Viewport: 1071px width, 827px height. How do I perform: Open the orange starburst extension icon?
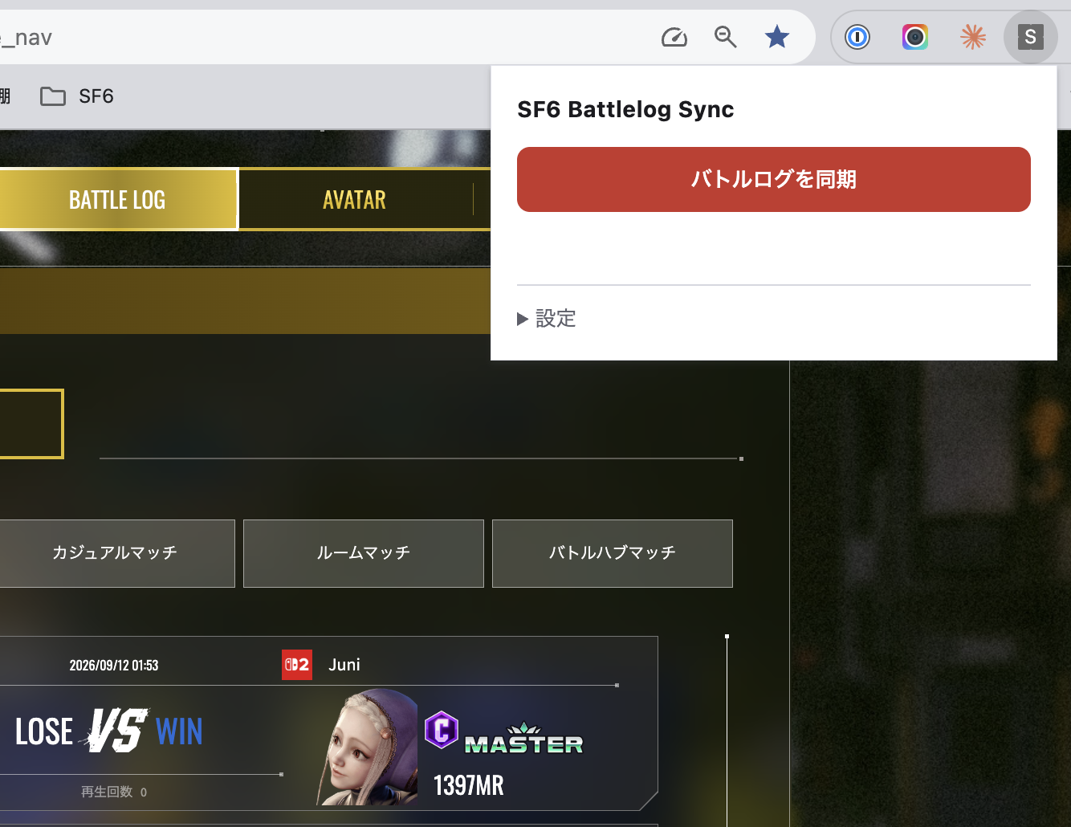click(x=973, y=37)
